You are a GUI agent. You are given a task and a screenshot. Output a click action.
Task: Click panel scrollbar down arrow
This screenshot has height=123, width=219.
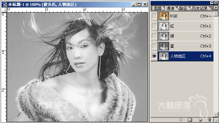[216, 115]
